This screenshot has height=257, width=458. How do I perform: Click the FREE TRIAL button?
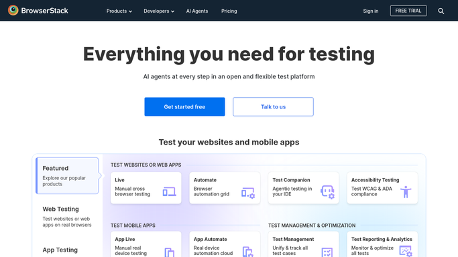[x=408, y=11]
